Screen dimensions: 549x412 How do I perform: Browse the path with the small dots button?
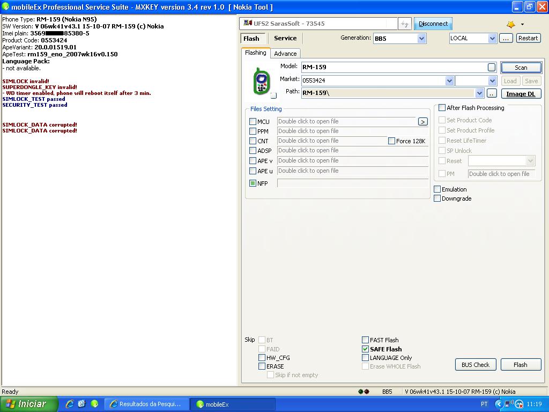coord(492,93)
